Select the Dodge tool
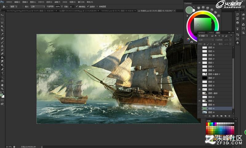This screenshot has width=246, height=148. click(2, 65)
